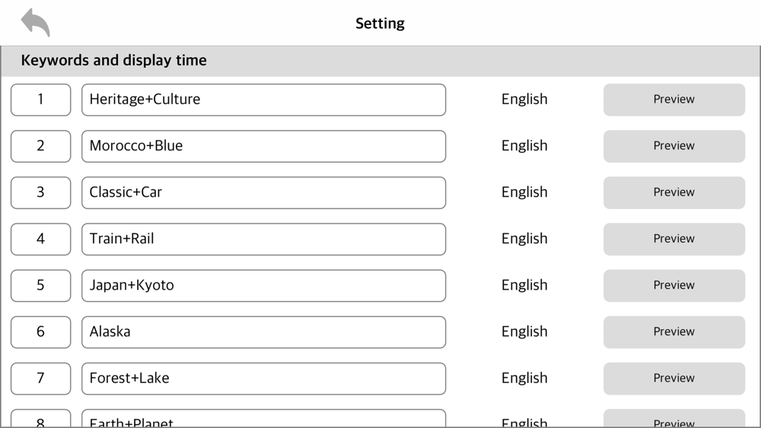Edit the Forest+Lake keyword field

pos(263,378)
